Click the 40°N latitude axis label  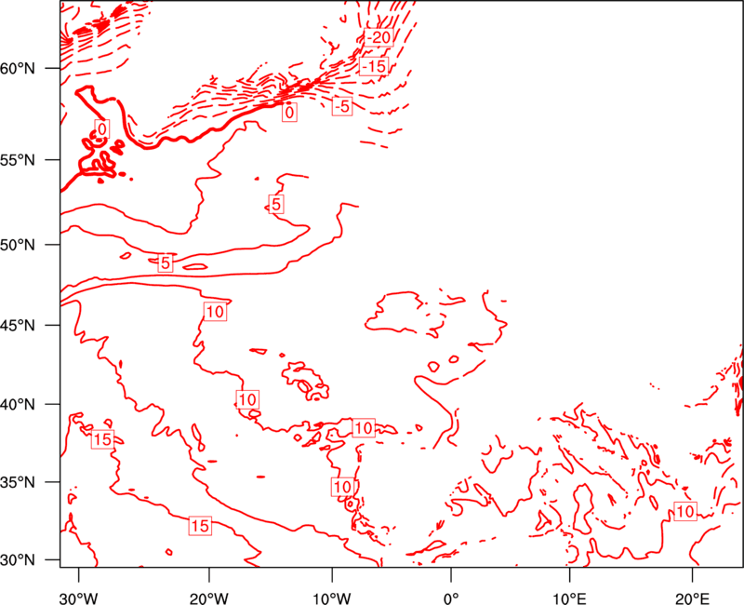(x=18, y=405)
